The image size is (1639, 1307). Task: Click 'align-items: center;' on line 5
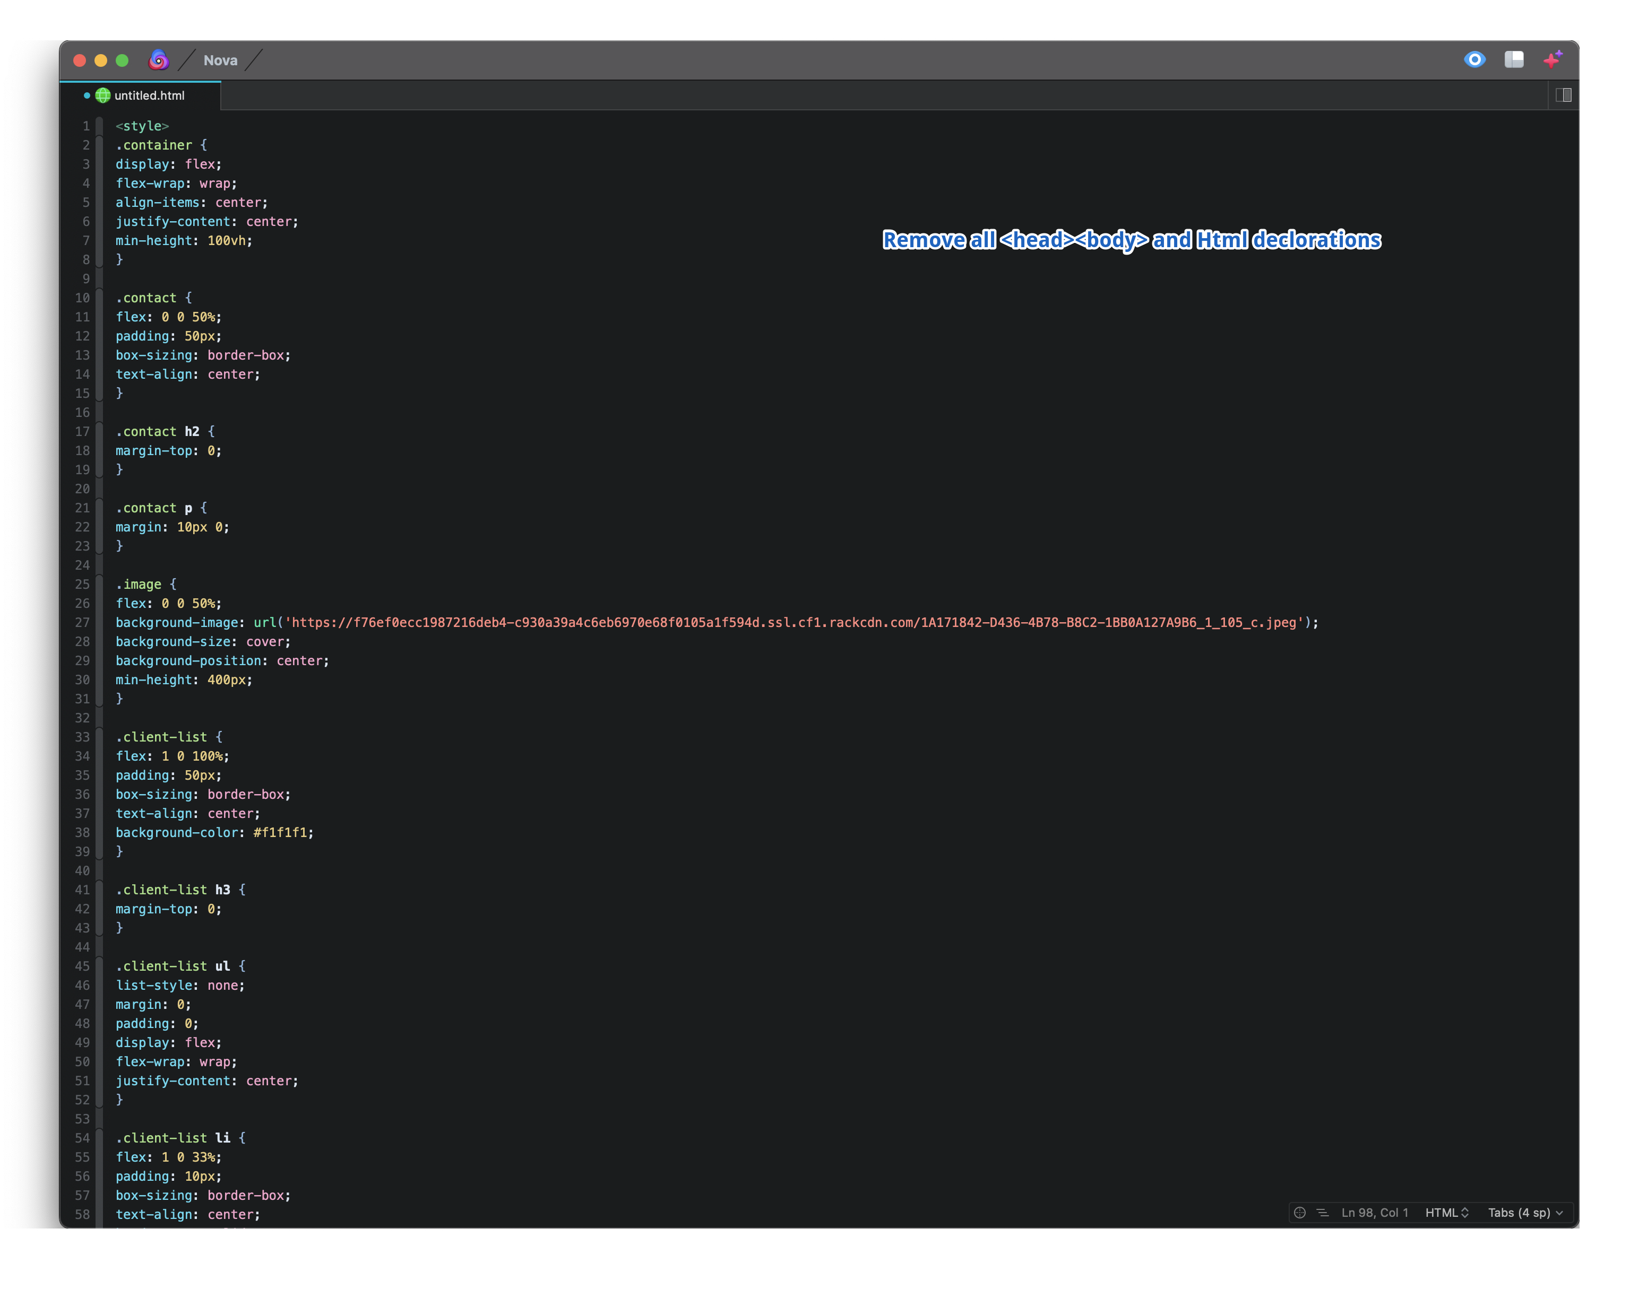(x=192, y=202)
